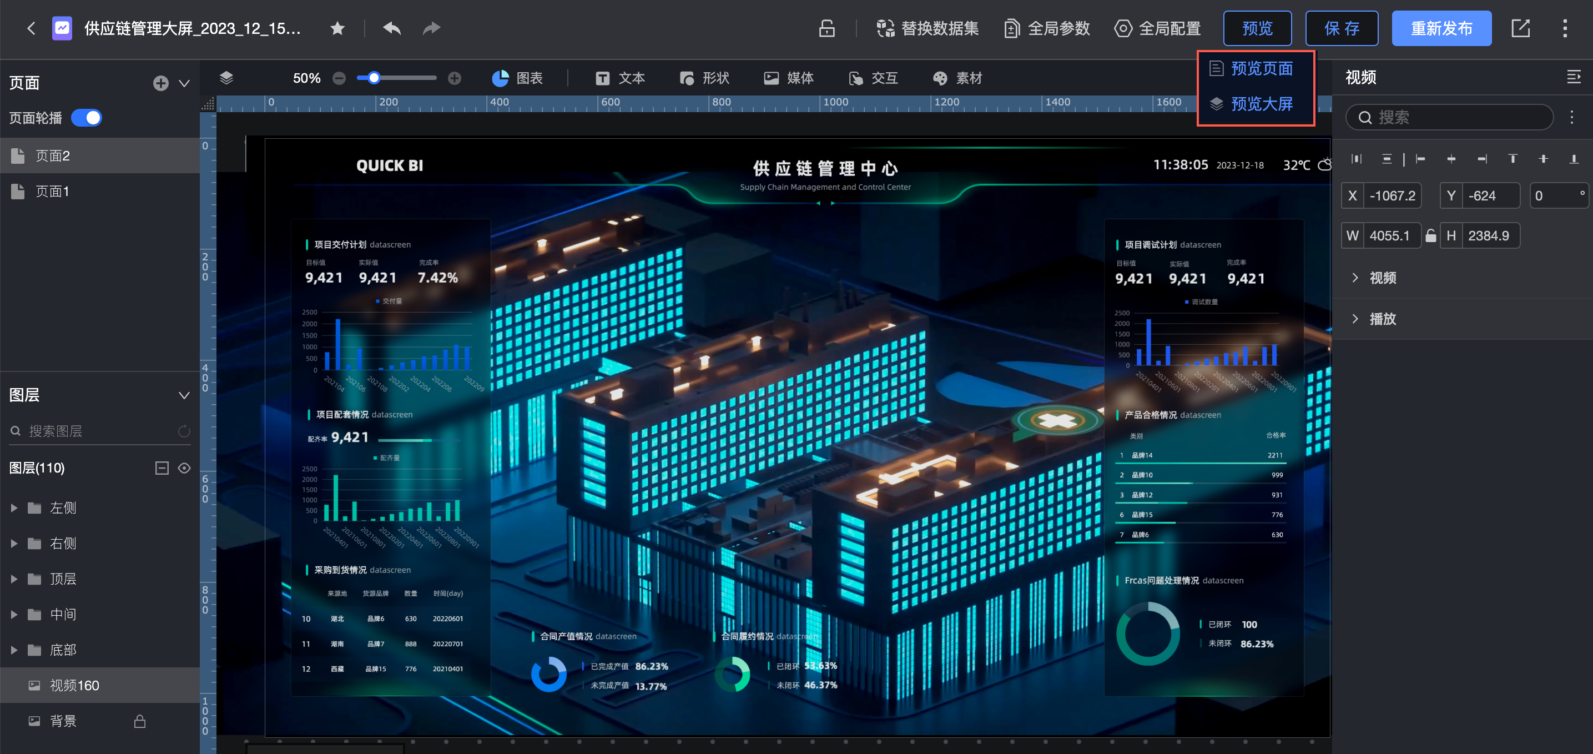Edit the rotation angle field
The image size is (1593, 754).
(x=1559, y=196)
